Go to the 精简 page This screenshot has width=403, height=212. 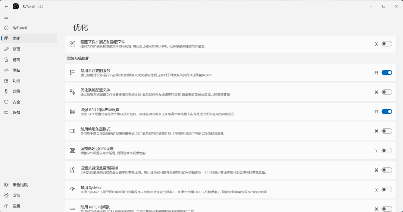(x=29, y=60)
